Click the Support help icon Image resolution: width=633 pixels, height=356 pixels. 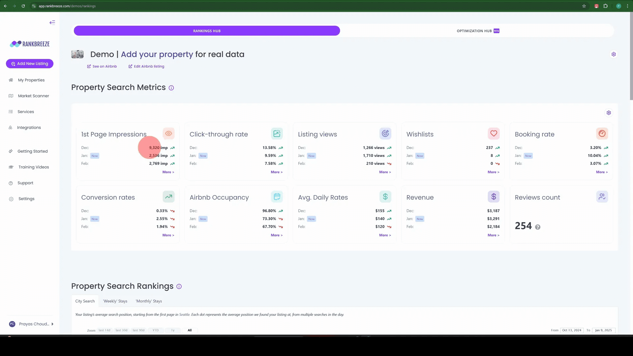pos(11,183)
